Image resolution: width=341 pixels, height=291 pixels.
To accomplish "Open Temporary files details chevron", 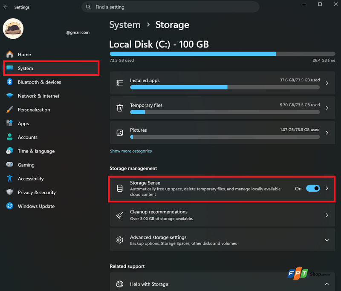I will [327, 108].
